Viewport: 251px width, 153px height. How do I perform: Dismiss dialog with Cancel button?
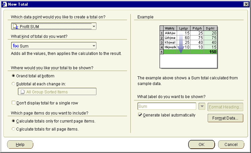tap(231, 145)
